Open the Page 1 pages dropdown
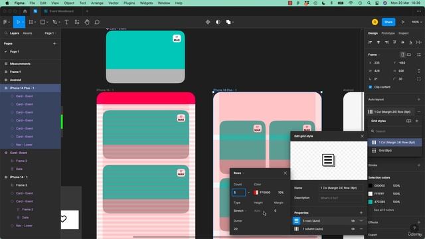Screen dimensions: 425x239 point(50,33)
